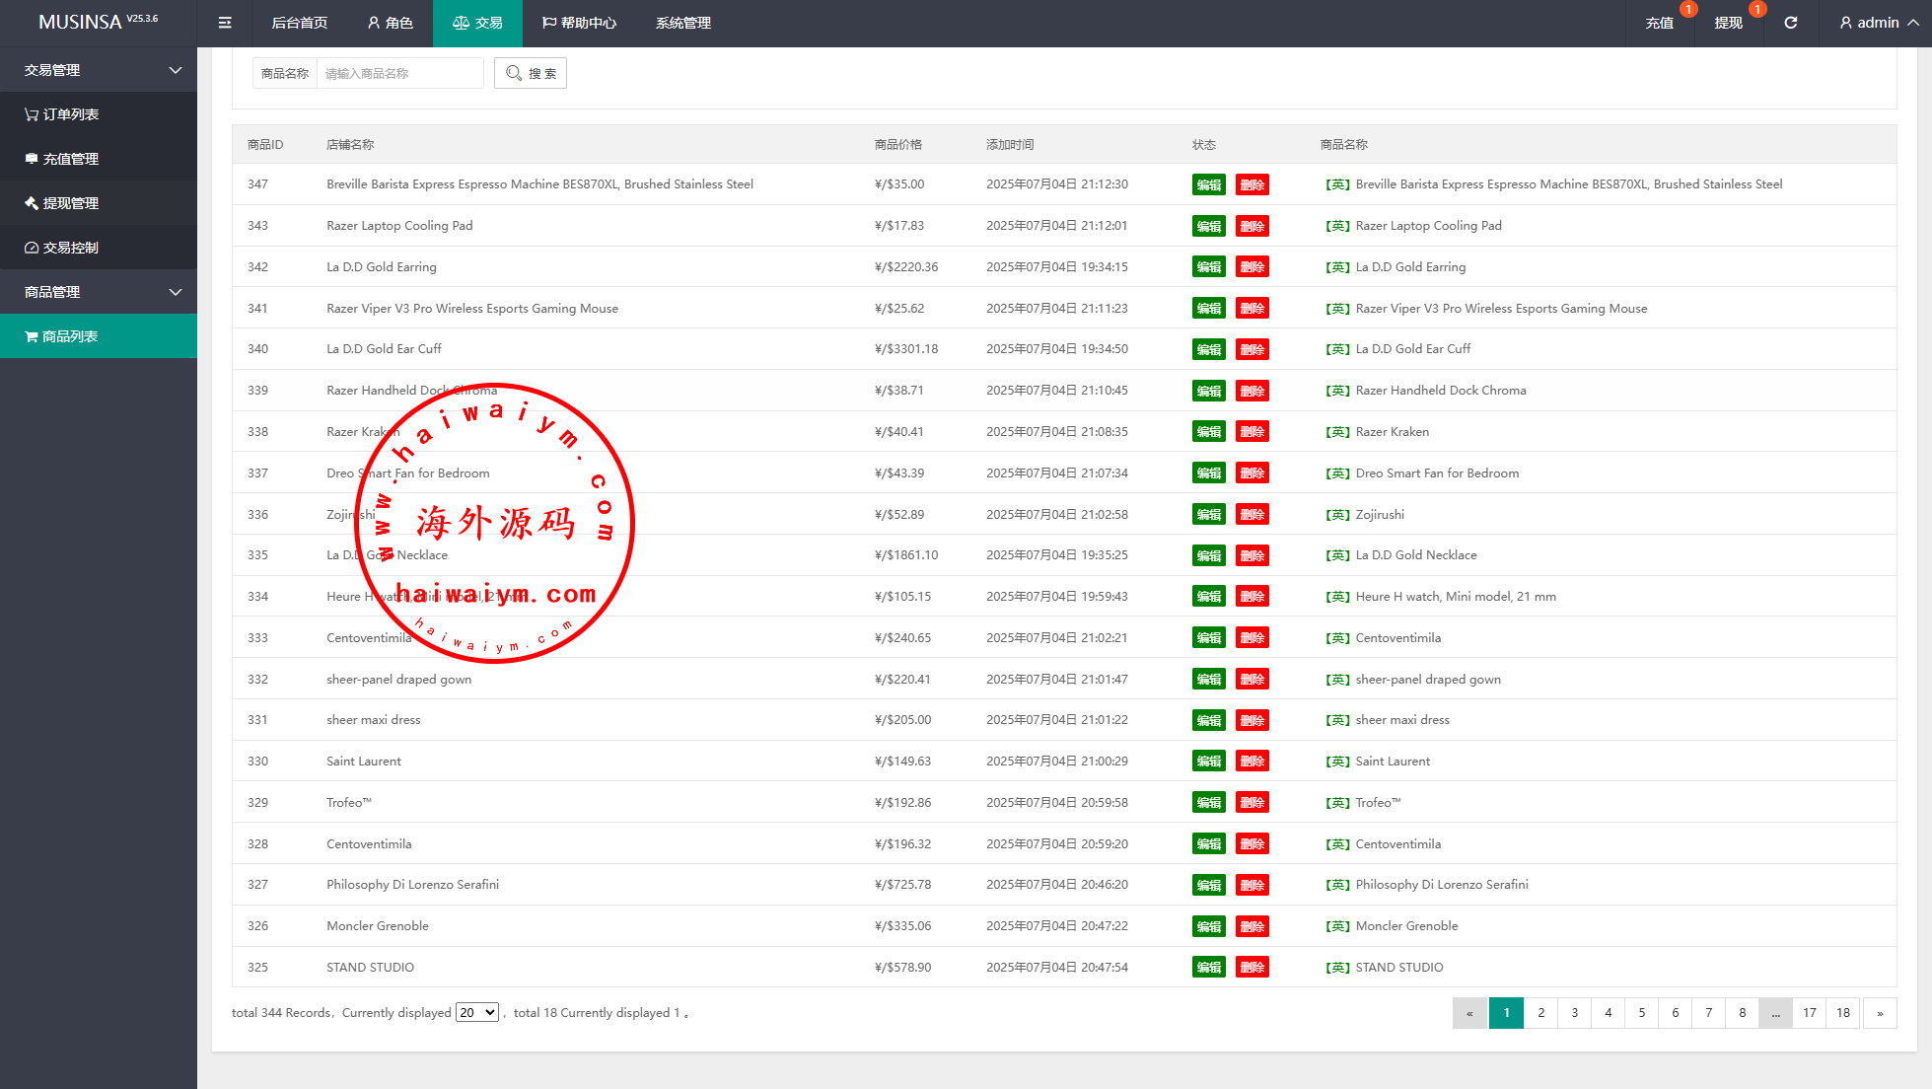Open 交易控制 with the gauge icon
This screenshot has width=1932, height=1089.
tap(69, 248)
